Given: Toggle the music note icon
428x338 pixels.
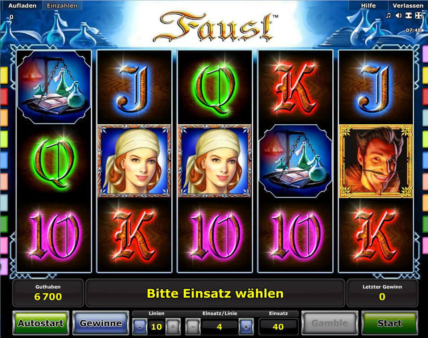Looking at the screenshot, I should click(x=388, y=16).
